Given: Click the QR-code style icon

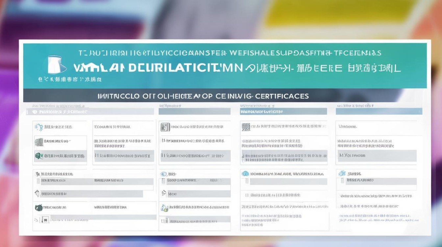Looking at the screenshot, I should point(246,127).
